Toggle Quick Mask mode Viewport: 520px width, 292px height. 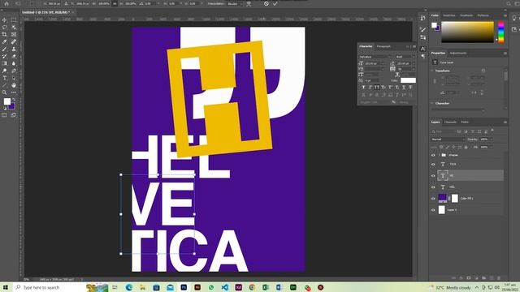pos(4,115)
